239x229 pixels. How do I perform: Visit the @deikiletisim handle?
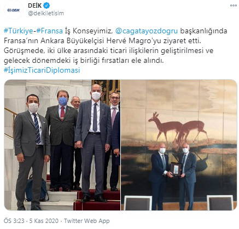point(46,13)
